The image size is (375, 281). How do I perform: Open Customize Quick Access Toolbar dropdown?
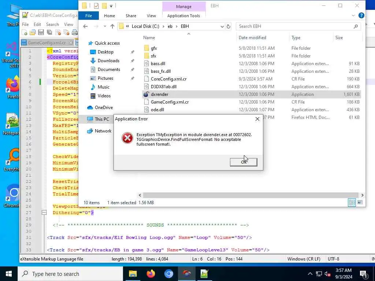tap(111, 6)
